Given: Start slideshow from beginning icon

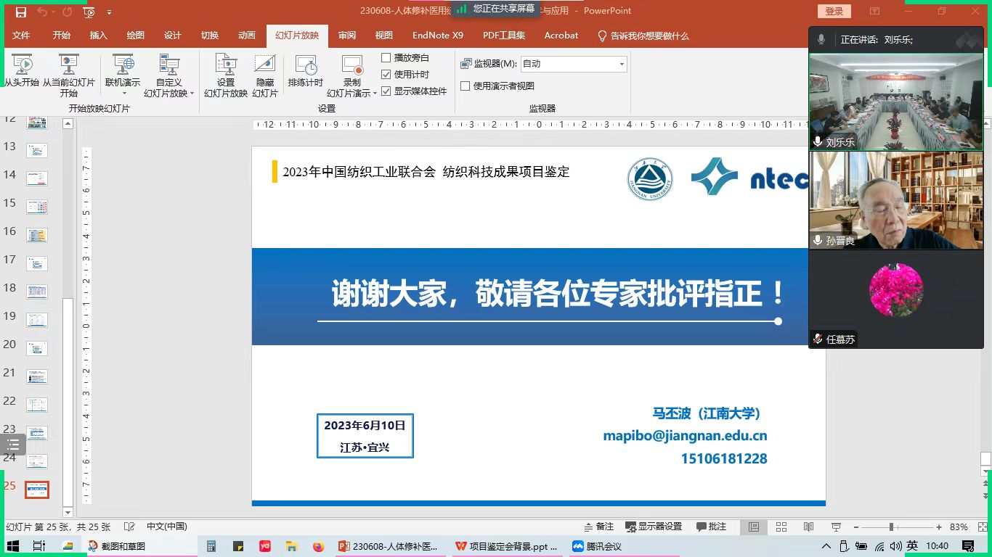Looking at the screenshot, I should click(22, 66).
